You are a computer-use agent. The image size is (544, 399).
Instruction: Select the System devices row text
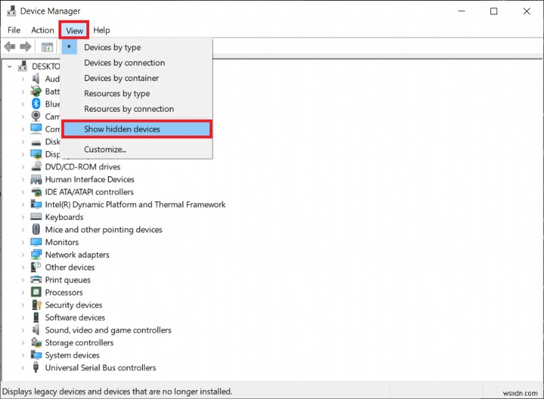(72, 355)
